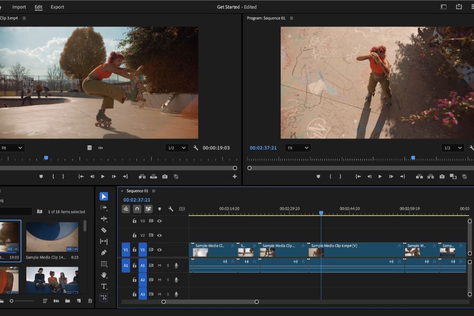This screenshot has height=316, width=474.
Task: Click the Ripple Edit tool
Action: (104, 219)
